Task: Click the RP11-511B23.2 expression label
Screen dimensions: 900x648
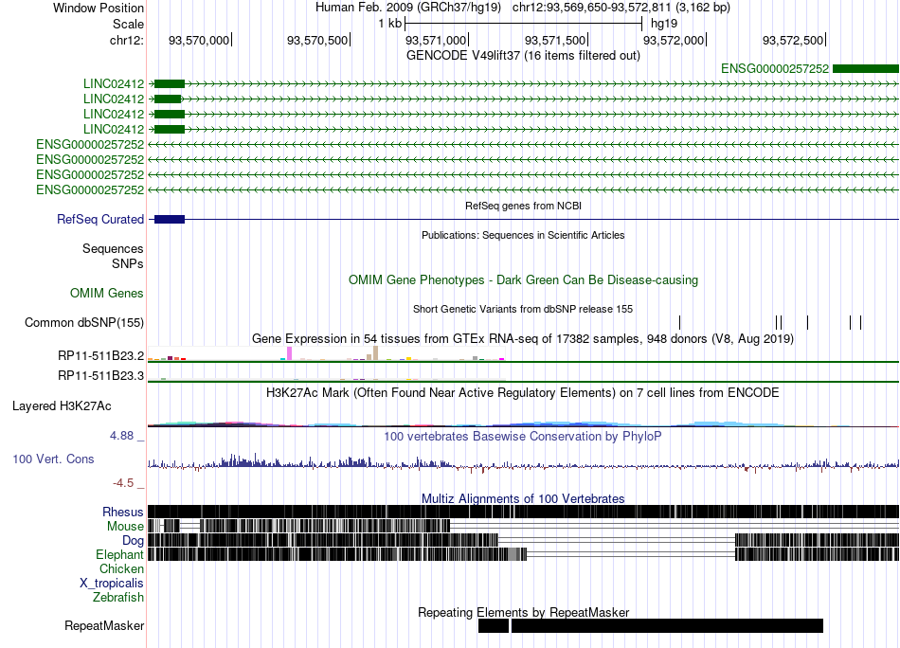Action: click(101, 356)
